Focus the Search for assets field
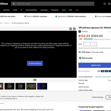Image resolution: width=111 pixels, height=111 pixels. [x=53, y=4]
